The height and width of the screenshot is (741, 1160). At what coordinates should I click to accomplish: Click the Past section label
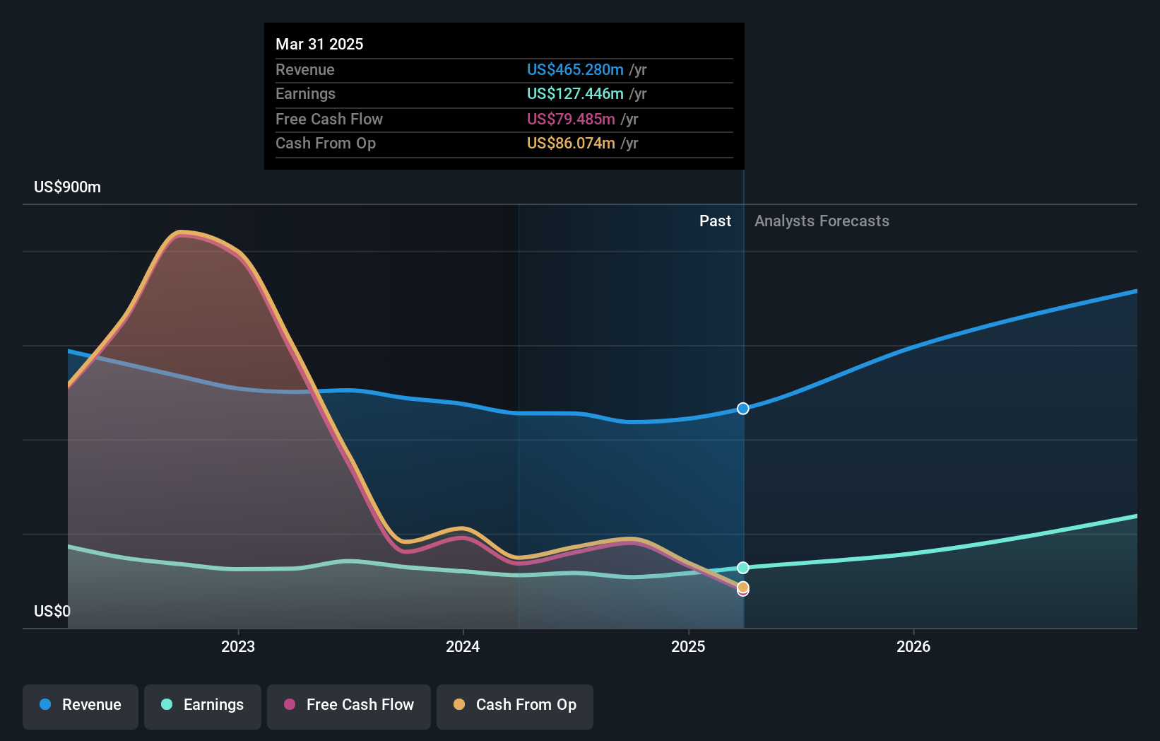tap(715, 221)
